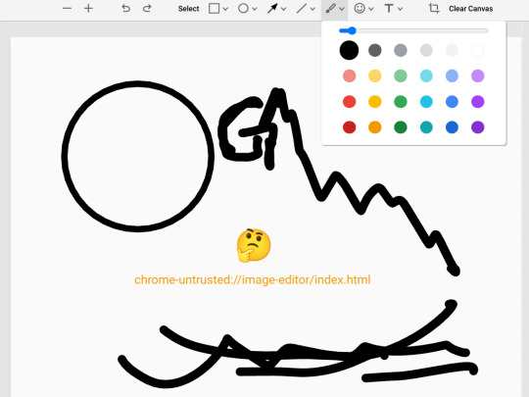Click Clear Canvas button

point(470,9)
